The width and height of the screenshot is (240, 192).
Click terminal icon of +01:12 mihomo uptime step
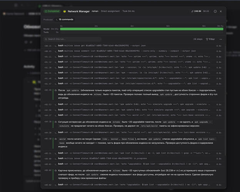pyautogui.click(x=56, y=62)
